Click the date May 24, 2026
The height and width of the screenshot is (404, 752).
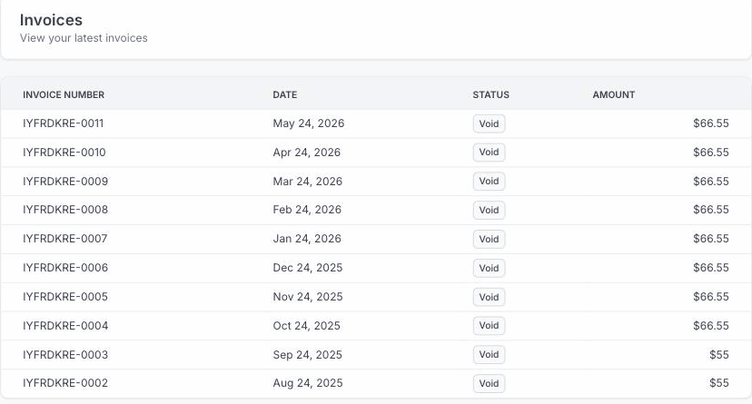[x=309, y=123]
